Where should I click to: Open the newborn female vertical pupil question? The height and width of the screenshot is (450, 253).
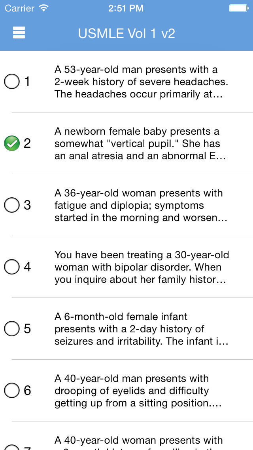[x=140, y=143]
